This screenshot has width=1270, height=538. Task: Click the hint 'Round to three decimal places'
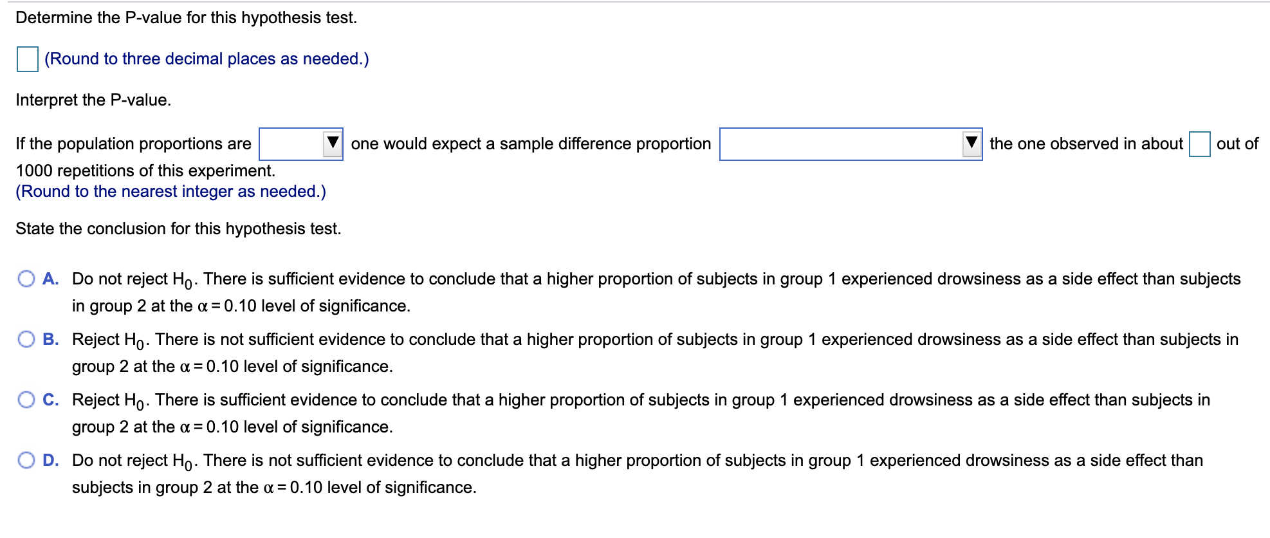[207, 59]
